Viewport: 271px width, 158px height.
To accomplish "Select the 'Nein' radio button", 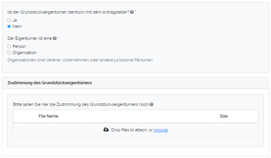I will (9, 26).
